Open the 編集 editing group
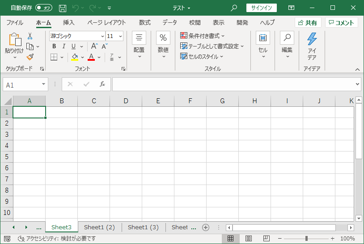Image resolution: width=364 pixels, height=244 pixels. [287, 45]
